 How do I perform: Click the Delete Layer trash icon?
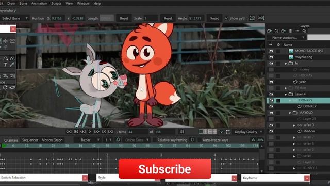[x=290, y=31]
